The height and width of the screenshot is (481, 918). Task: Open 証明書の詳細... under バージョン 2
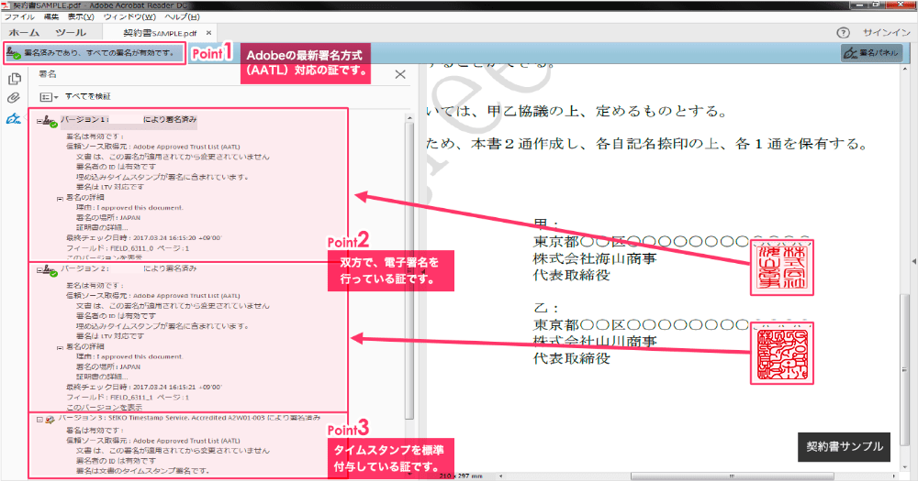(x=102, y=377)
